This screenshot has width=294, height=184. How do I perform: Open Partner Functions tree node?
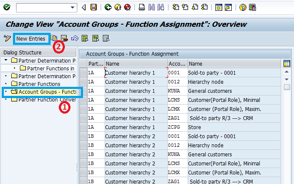39,84
